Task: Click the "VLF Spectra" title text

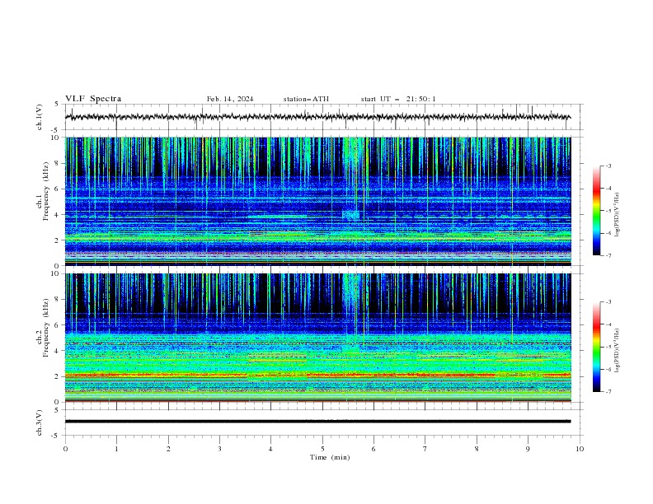Action: (x=93, y=99)
